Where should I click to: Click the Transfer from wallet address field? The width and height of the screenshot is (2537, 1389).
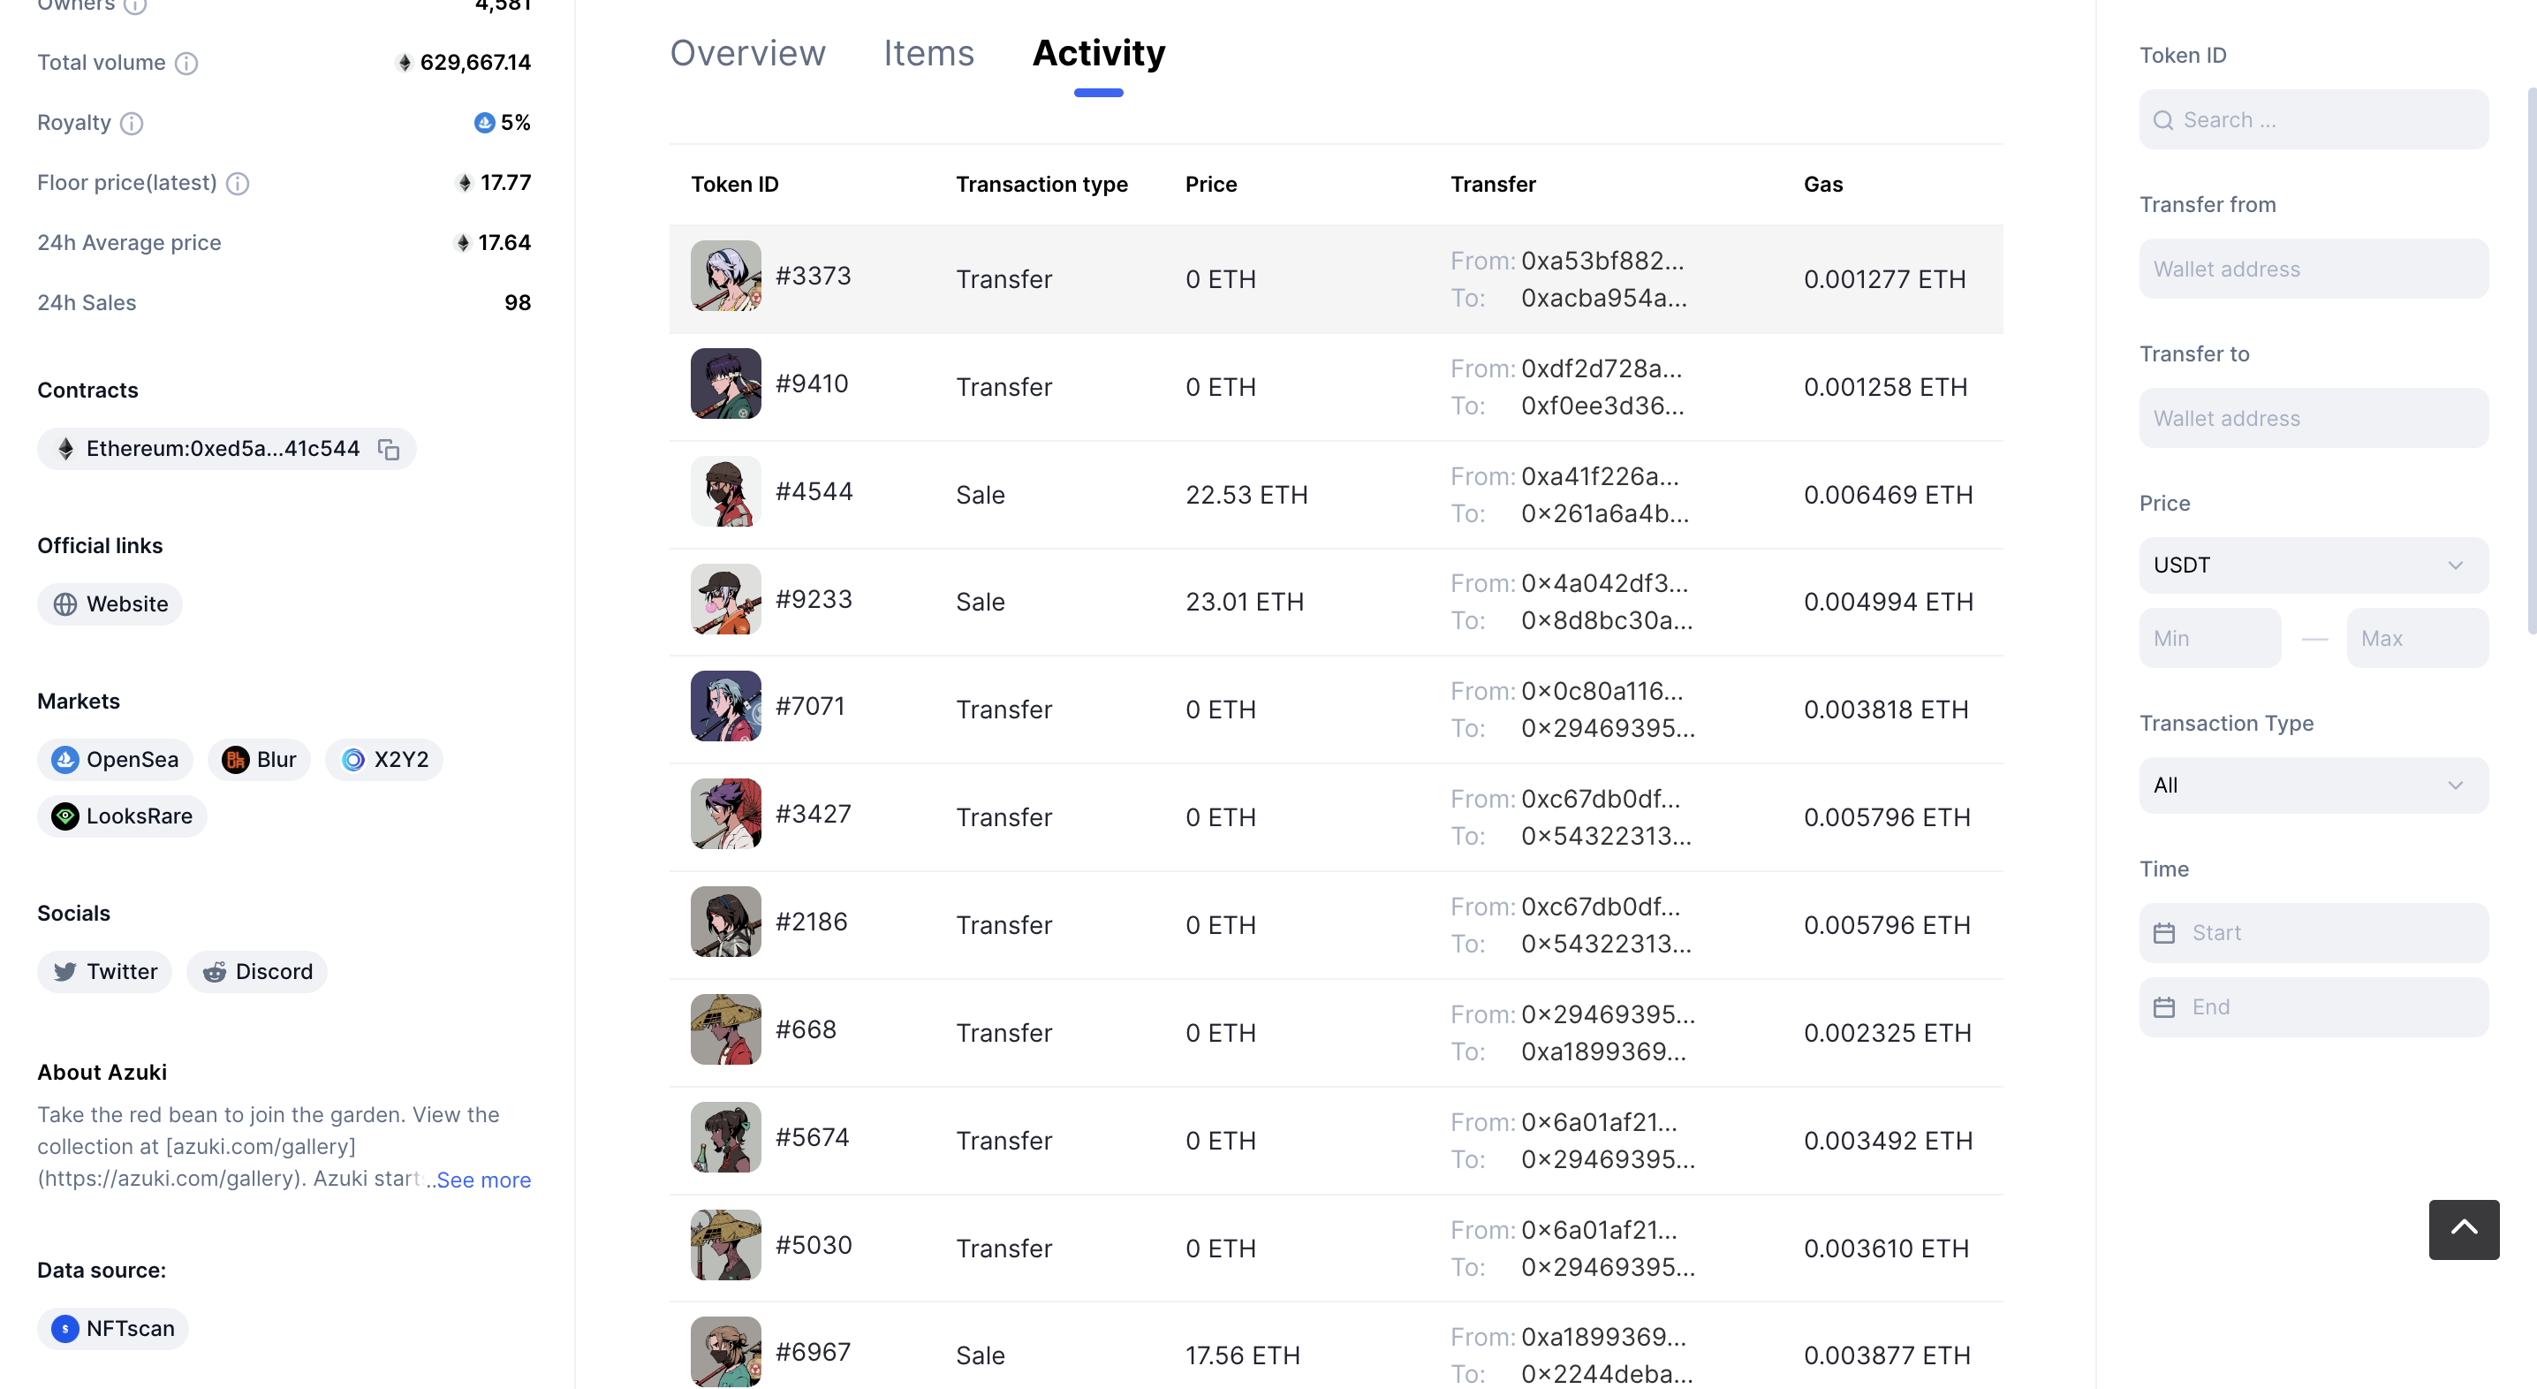tap(2313, 269)
